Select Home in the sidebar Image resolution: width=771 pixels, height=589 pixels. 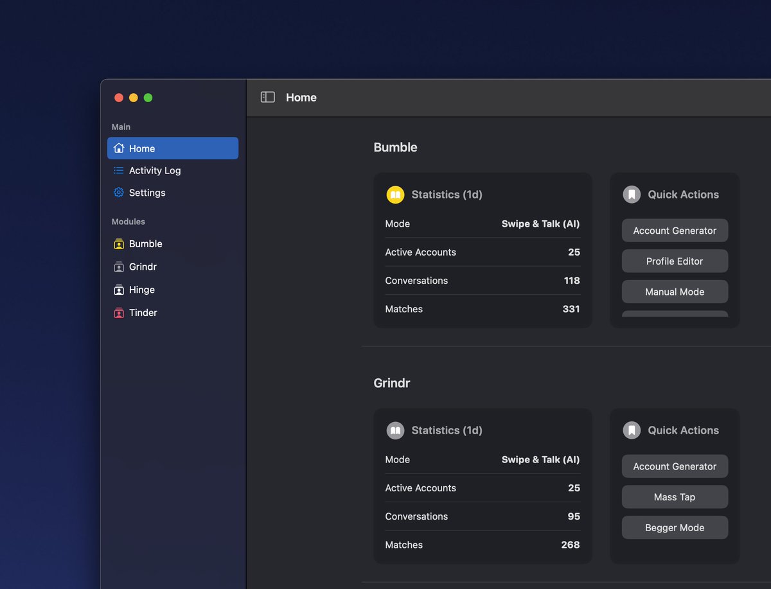click(x=173, y=148)
